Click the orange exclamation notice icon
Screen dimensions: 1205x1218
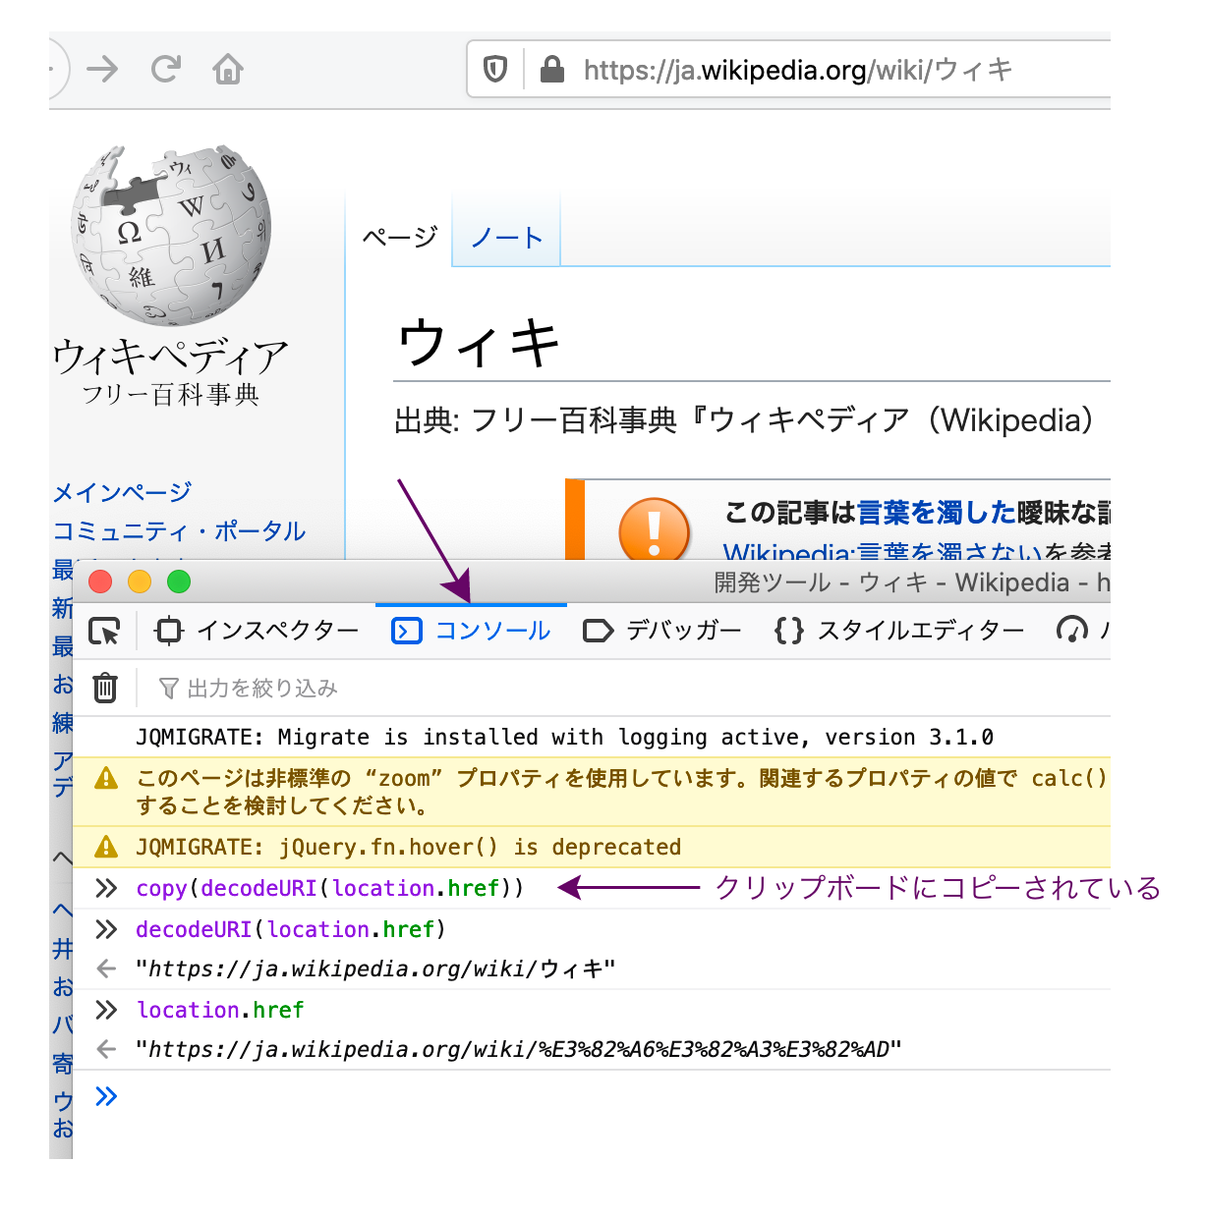[655, 531]
